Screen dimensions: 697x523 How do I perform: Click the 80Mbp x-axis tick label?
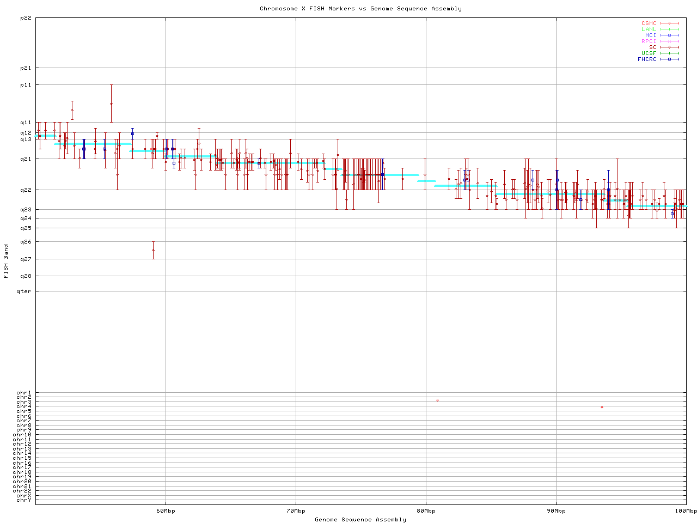(426, 511)
